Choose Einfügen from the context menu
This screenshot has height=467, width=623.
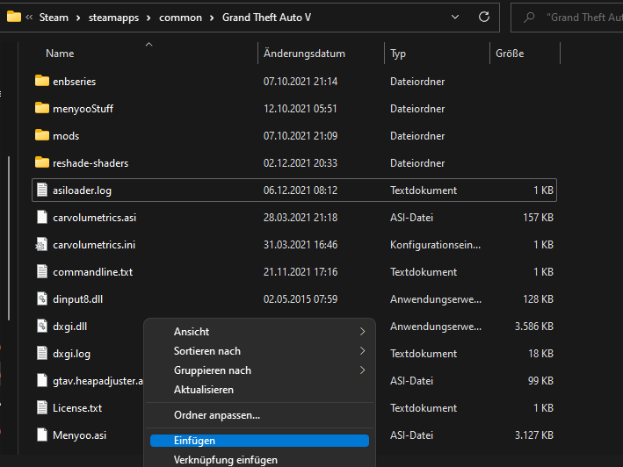click(x=195, y=441)
